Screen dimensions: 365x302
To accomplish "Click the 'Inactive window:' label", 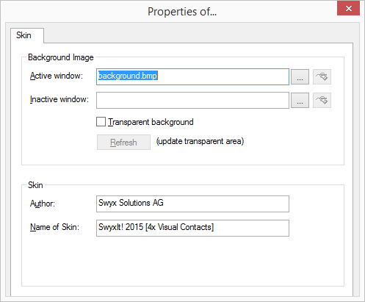I will tap(59, 99).
